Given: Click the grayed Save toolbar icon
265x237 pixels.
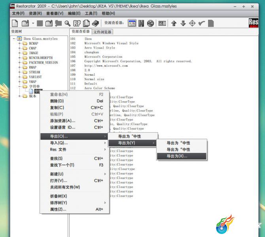Looking at the screenshot, I should pos(40,23).
